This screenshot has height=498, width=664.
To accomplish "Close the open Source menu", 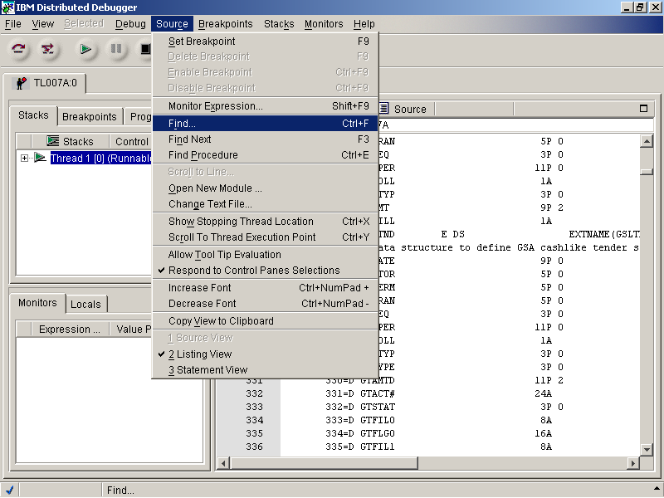I will tap(172, 24).
